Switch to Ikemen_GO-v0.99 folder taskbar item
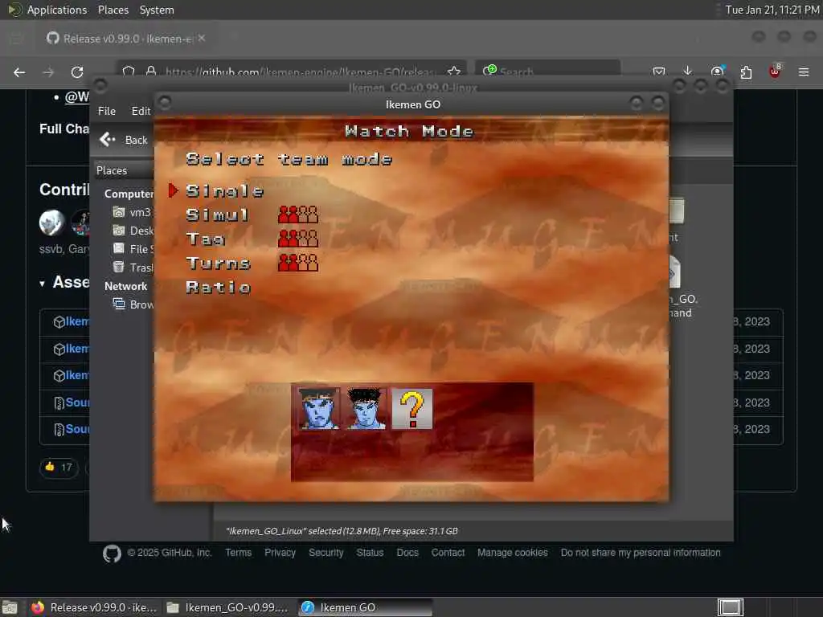Image resolution: width=823 pixels, height=617 pixels. [x=227, y=607]
